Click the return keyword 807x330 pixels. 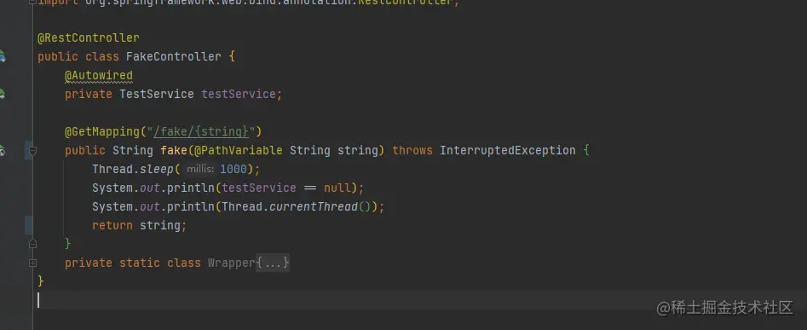[112, 225]
